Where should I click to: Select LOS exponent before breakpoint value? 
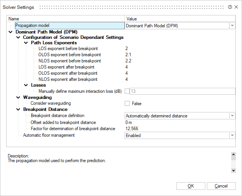point(179,49)
